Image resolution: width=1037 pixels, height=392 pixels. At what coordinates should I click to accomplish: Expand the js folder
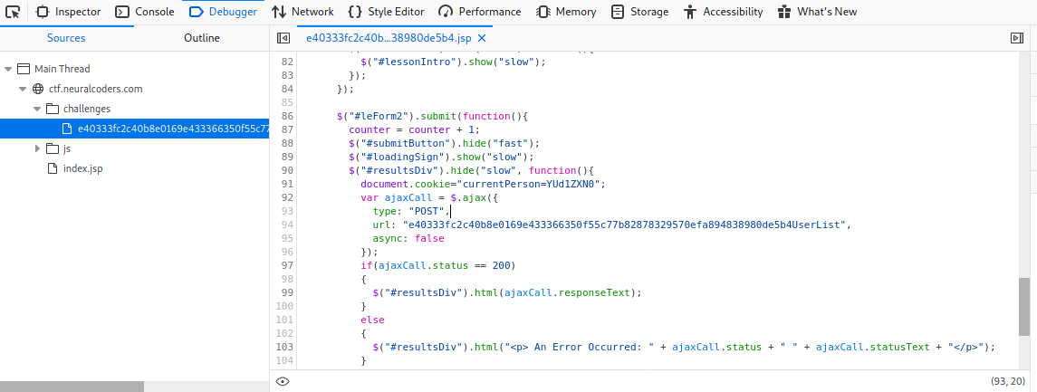pos(37,148)
